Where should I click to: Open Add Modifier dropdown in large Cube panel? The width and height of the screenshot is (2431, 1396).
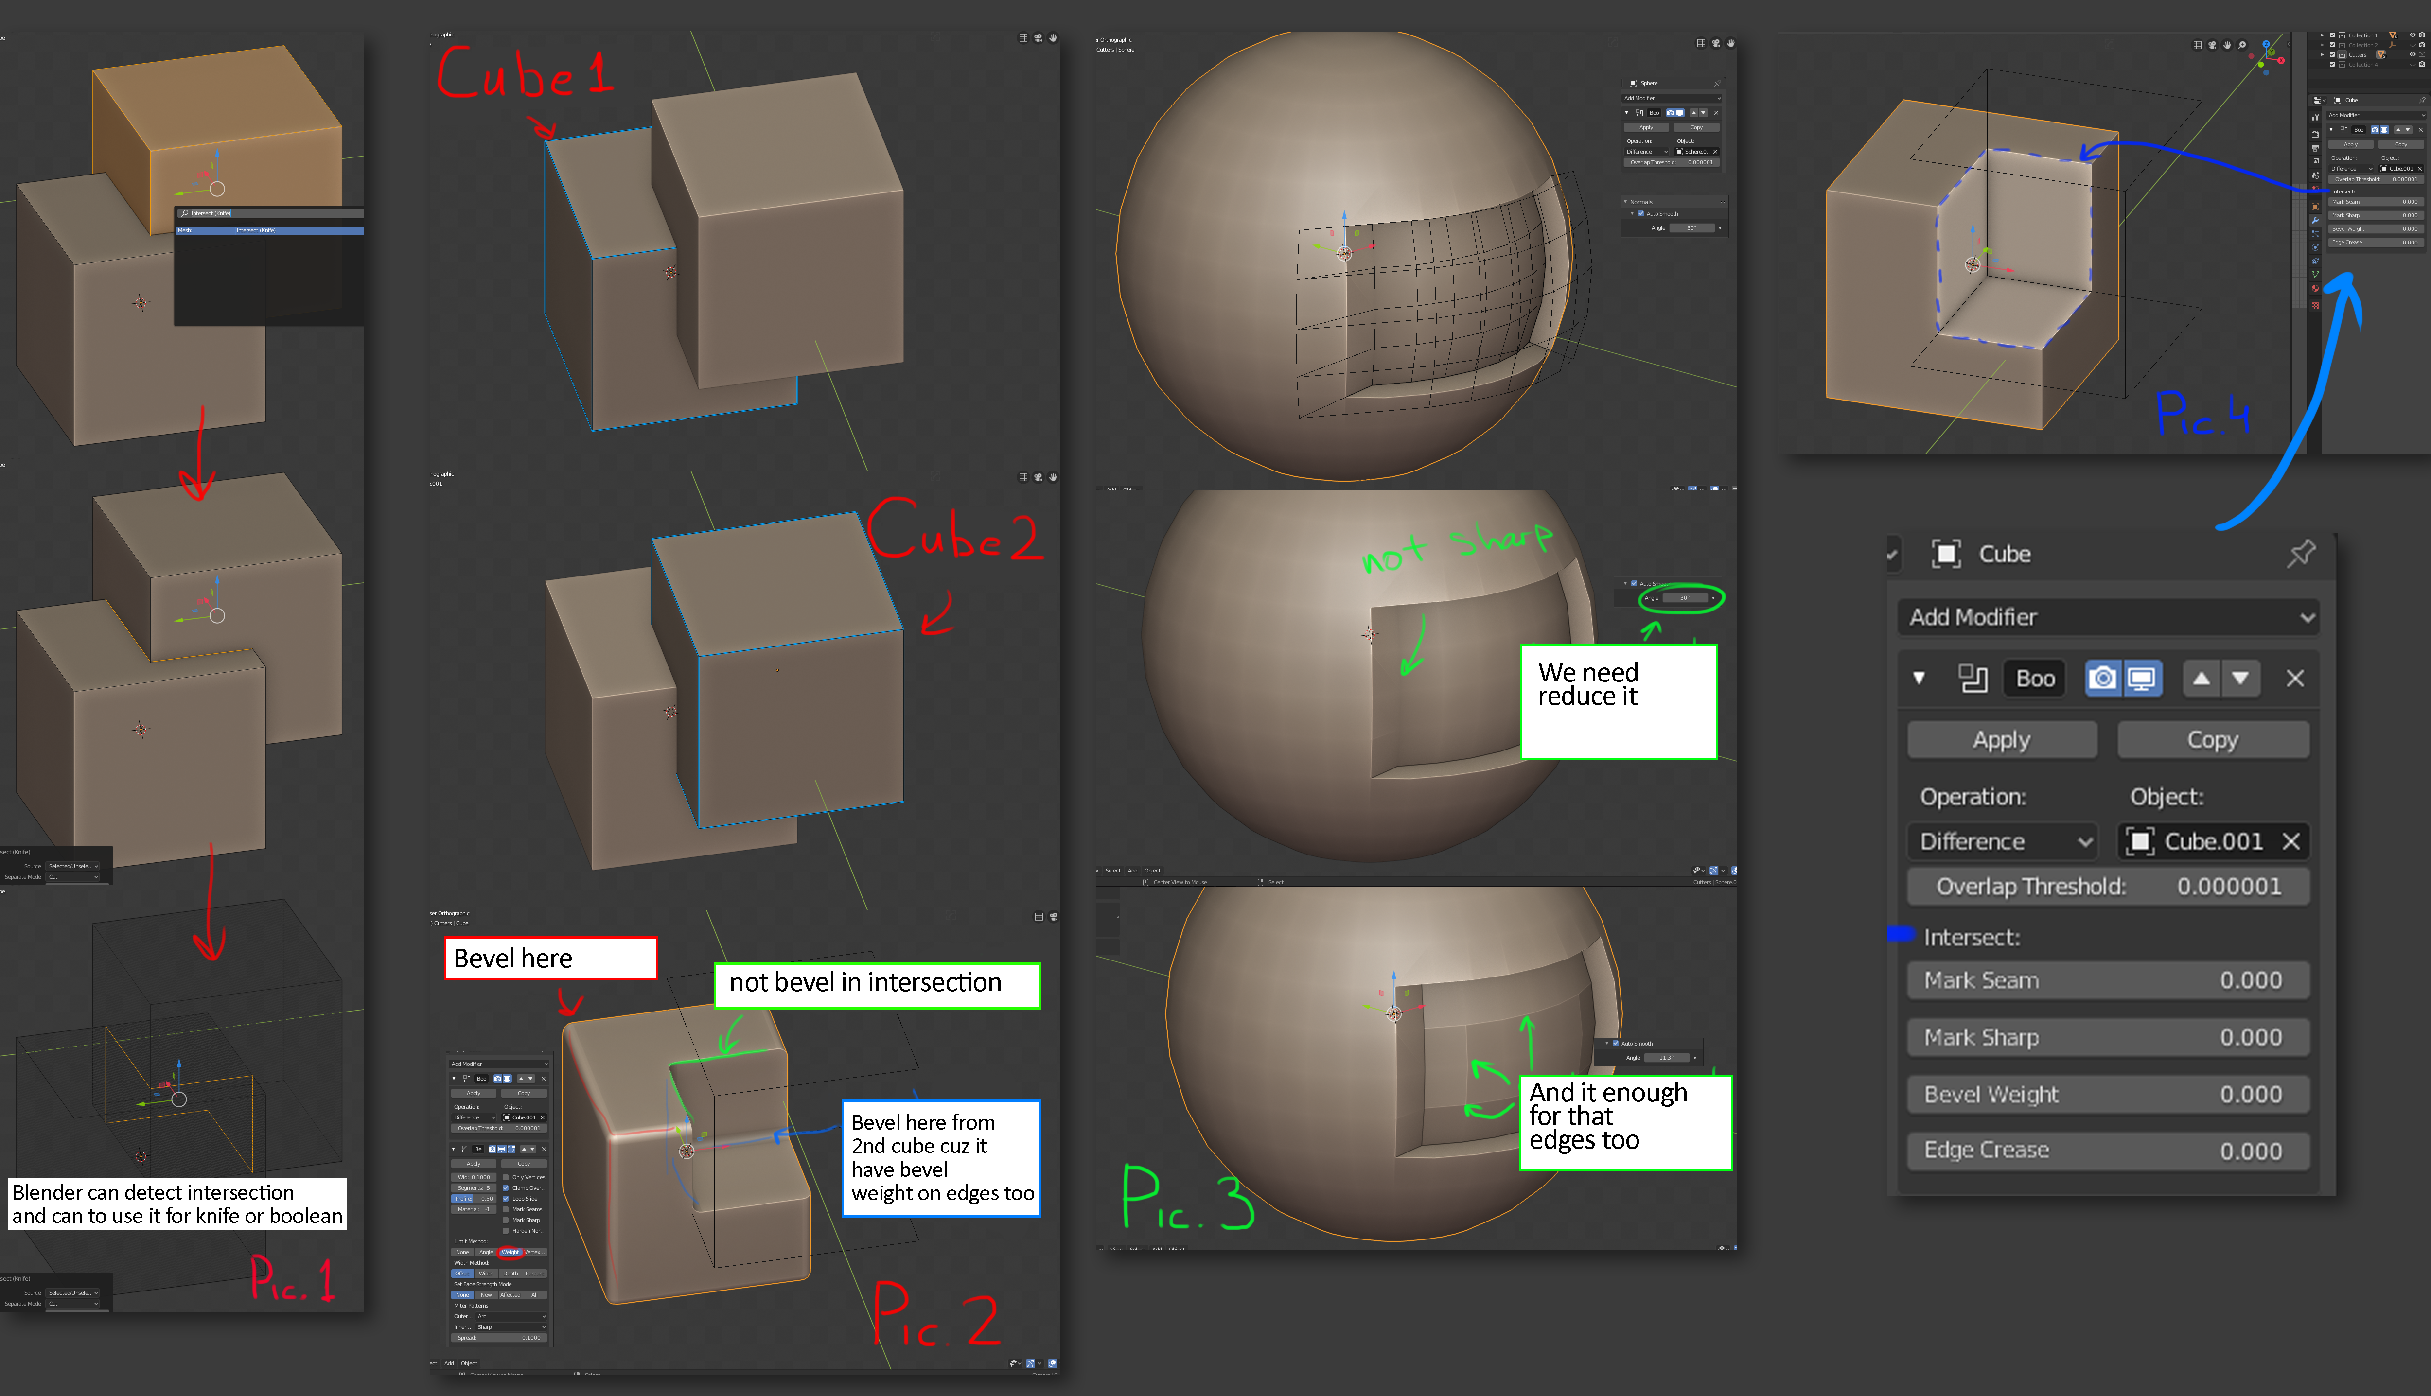(2109, 616)
